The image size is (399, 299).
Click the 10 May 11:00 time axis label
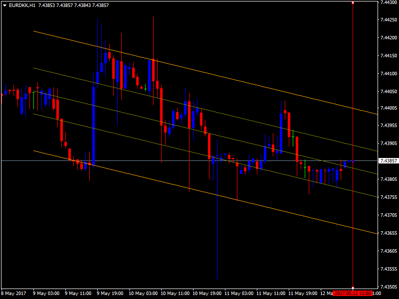pyautogui.click(x=177, y=294)
